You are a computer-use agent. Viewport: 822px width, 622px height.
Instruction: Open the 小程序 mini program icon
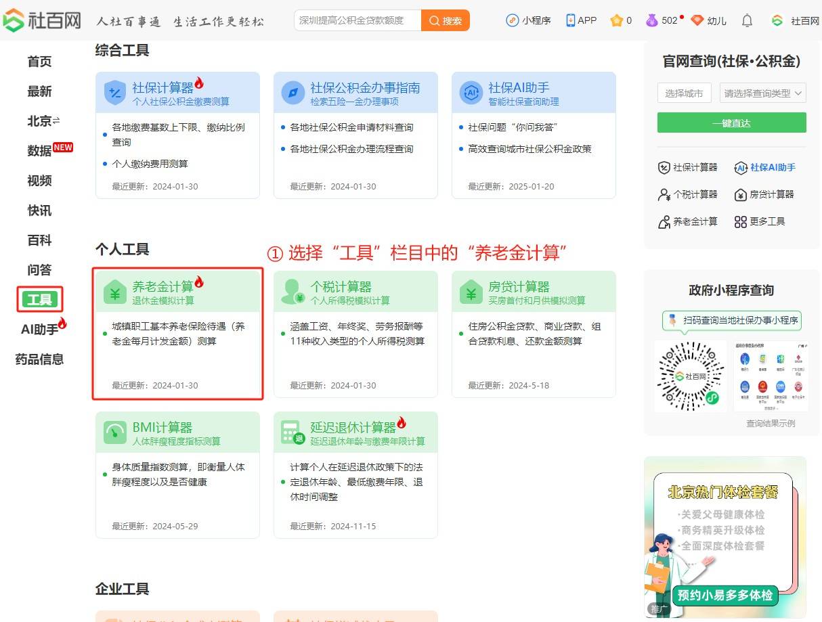click(x=513, y=20)
